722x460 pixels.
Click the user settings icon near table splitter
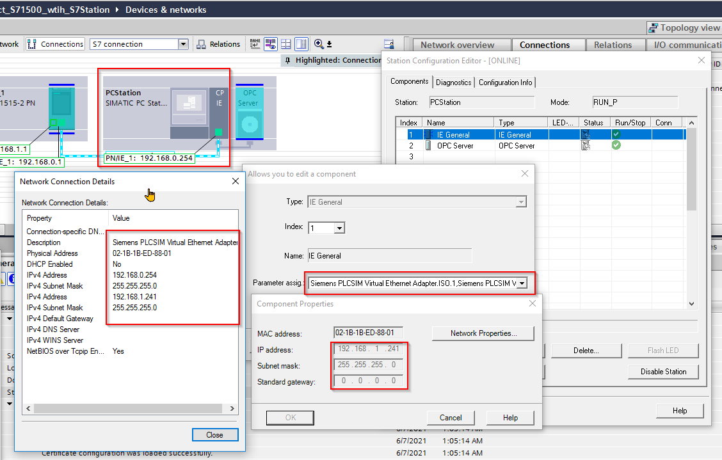389,44
